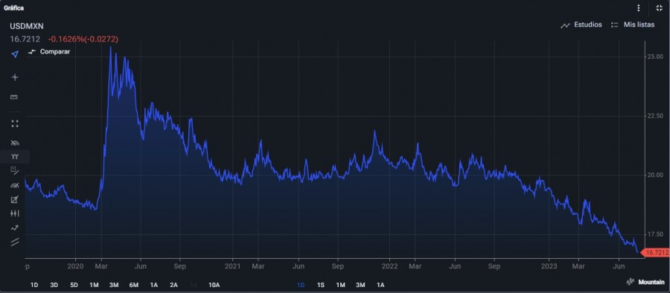Viewport: 670px width, 293px height.
Task: Click the Gráfica panel title
Action: tap(13, 8)
